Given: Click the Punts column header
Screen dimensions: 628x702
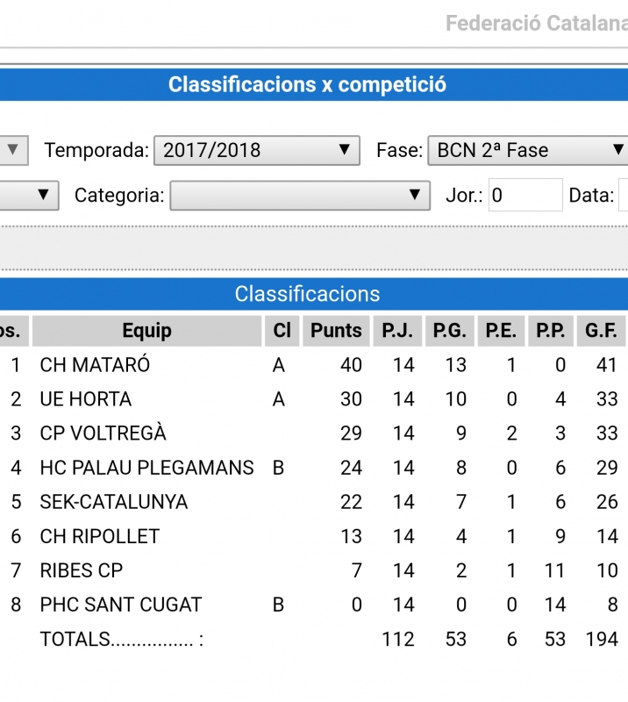Looking at the screenshot, I should [x=336, y=331].
